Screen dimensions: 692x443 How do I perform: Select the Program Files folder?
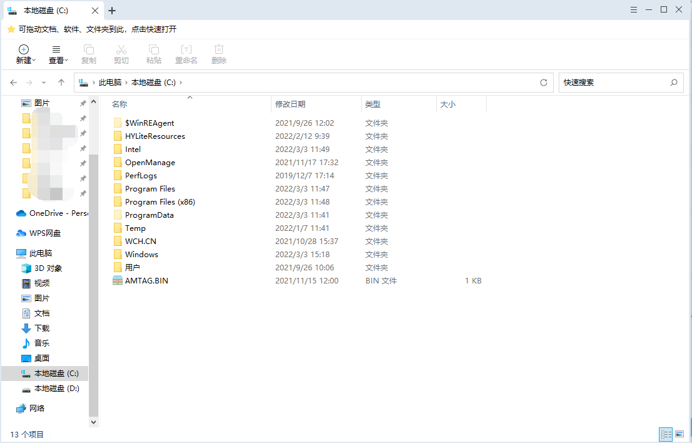(x=150, y=189)
